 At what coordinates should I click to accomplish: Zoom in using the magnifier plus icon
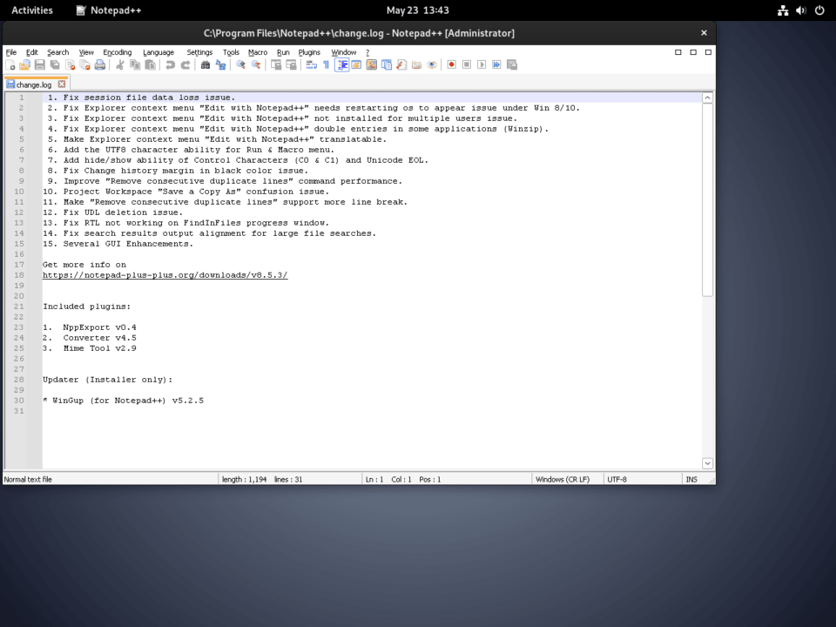tap(239, 64)
